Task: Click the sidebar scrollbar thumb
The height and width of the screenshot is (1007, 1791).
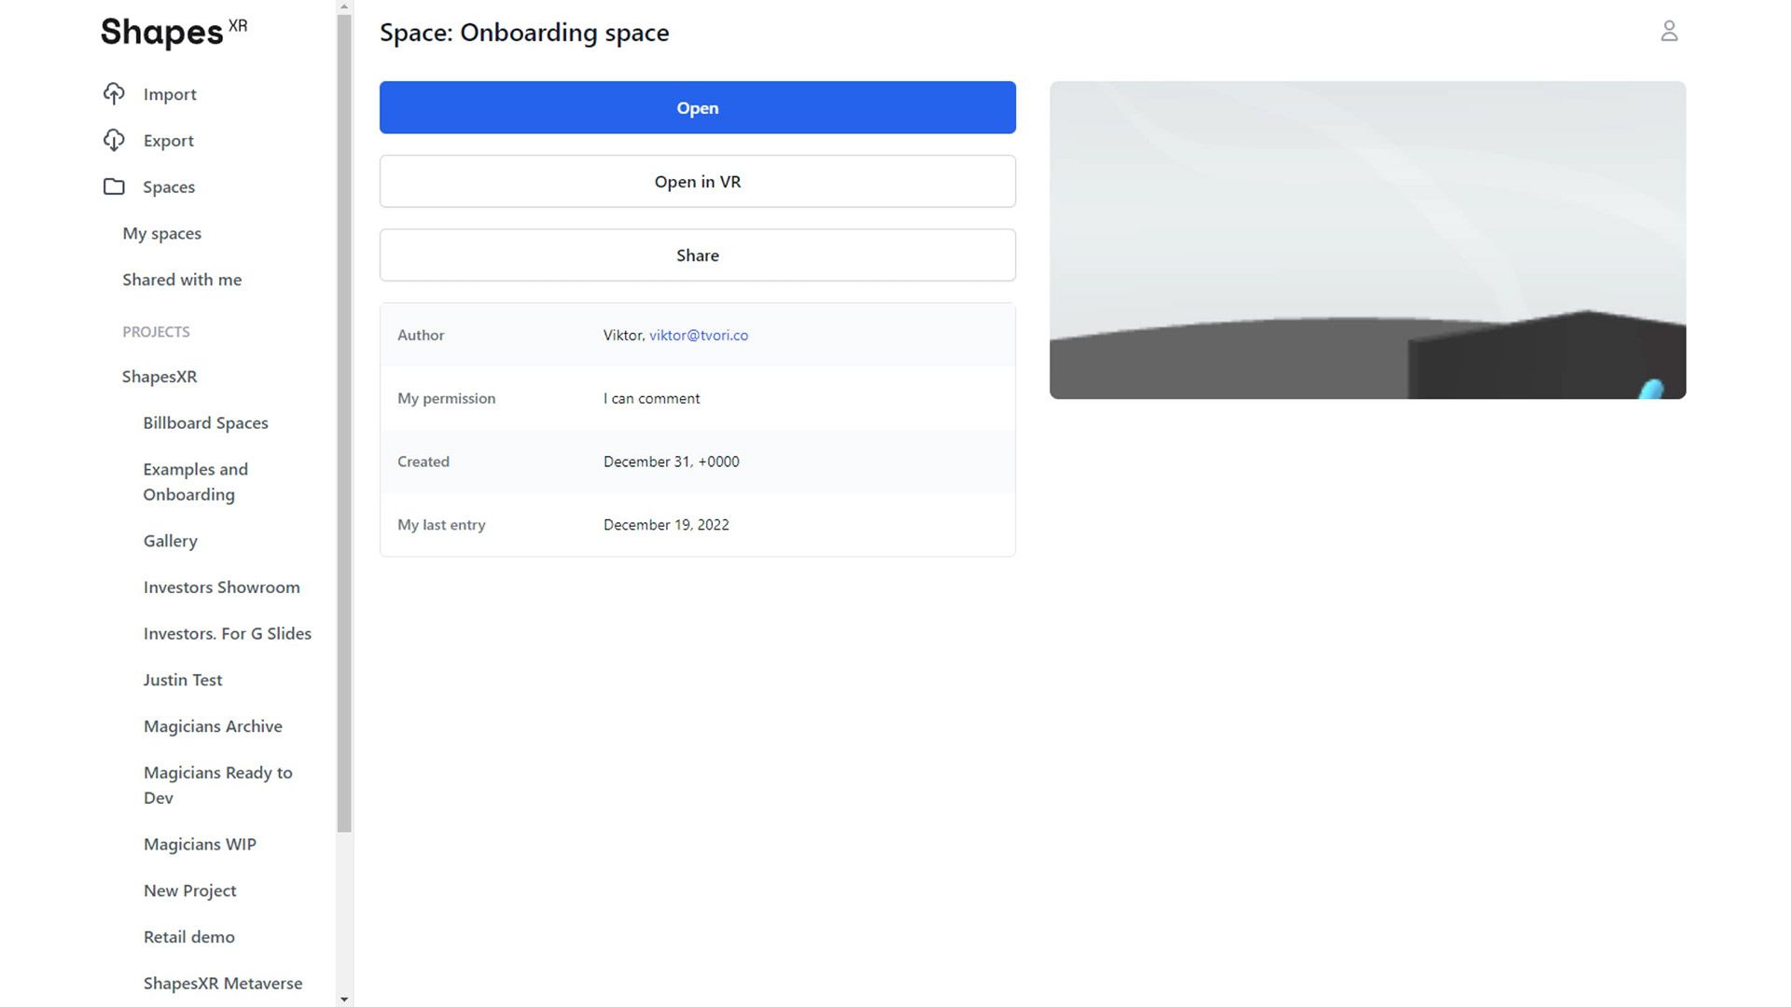Action: (x=344, y=422)
